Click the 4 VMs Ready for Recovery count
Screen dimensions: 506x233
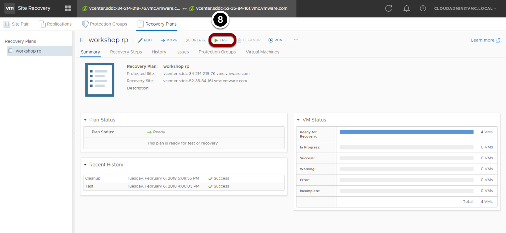pos(487,132)
